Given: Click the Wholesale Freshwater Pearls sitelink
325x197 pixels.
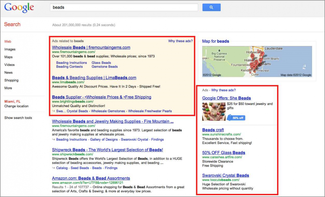Looking at the screenshot, I should point(150,111).
